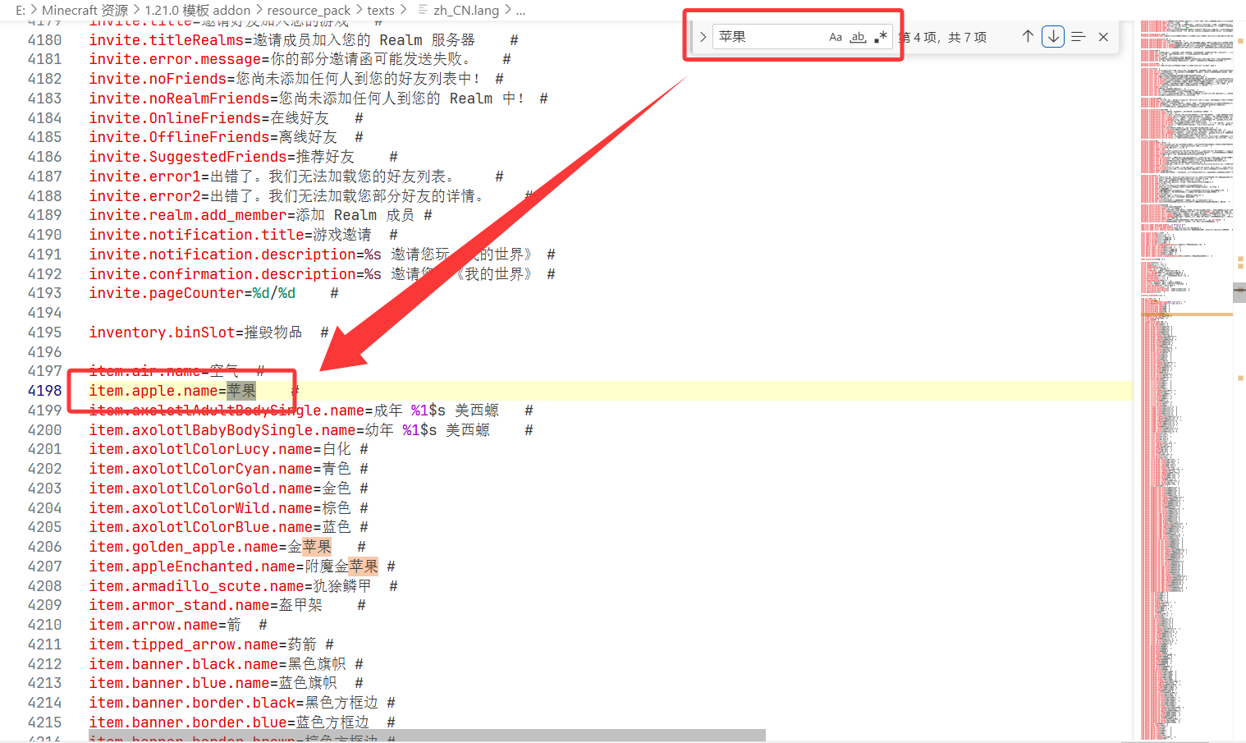
Task: Click the minimap code overview
Action: click(x=1186, y=410)
